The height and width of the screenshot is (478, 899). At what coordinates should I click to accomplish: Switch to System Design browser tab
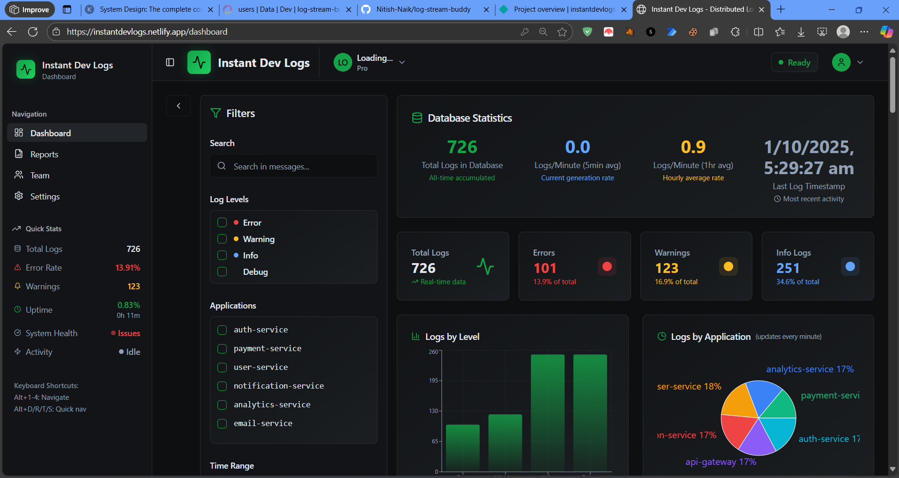(150, 9)
